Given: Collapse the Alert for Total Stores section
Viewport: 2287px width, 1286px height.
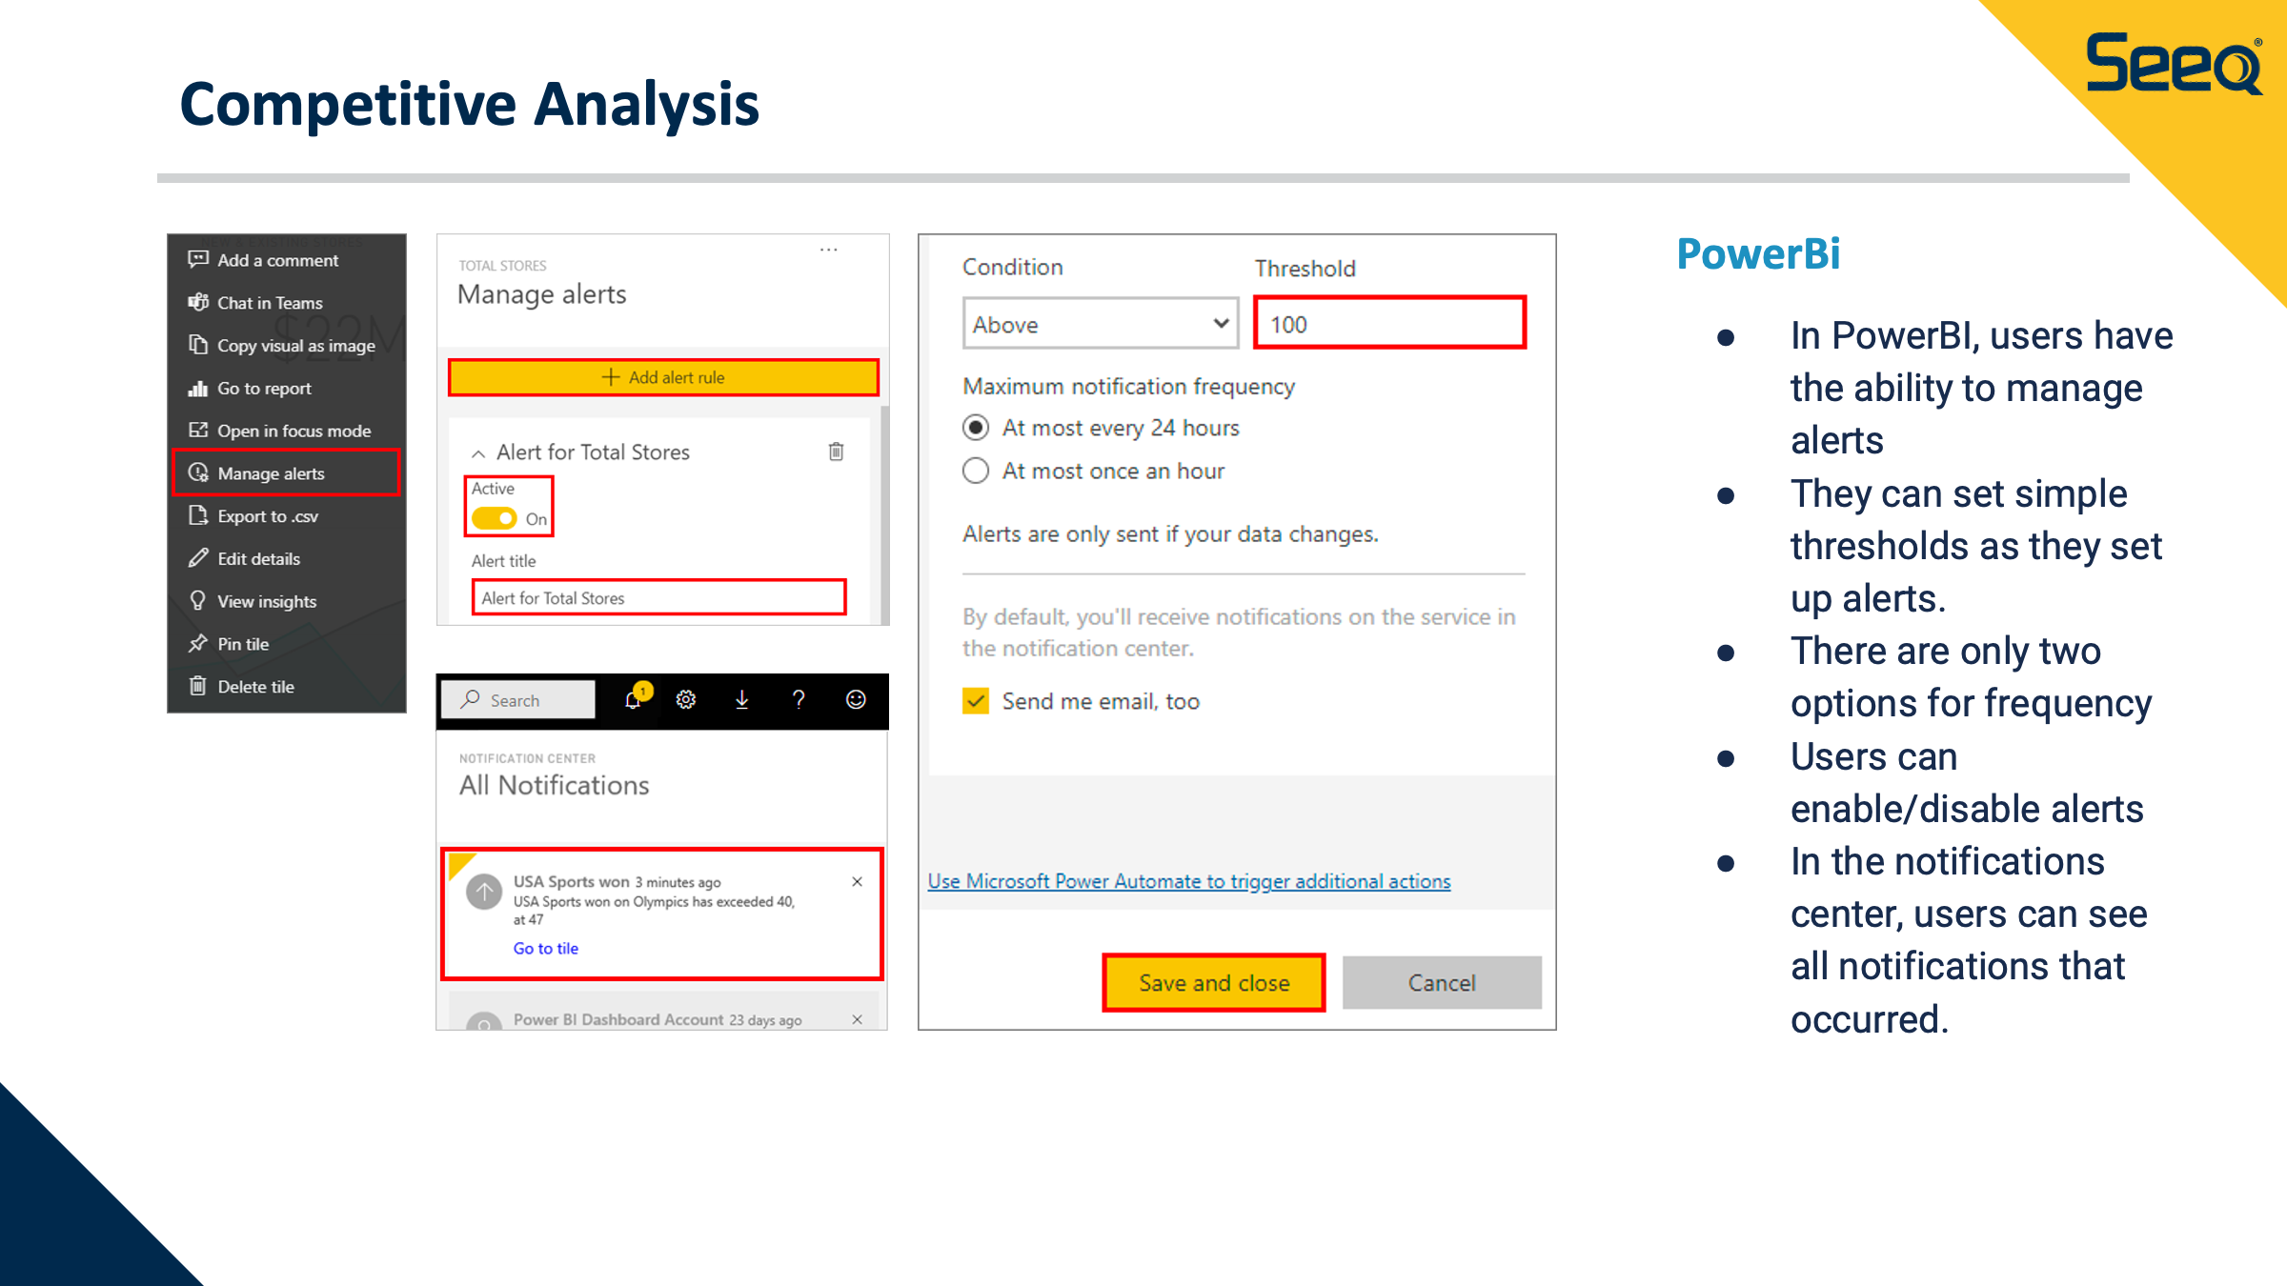Looking at the screenshot, I should [478, 453].
